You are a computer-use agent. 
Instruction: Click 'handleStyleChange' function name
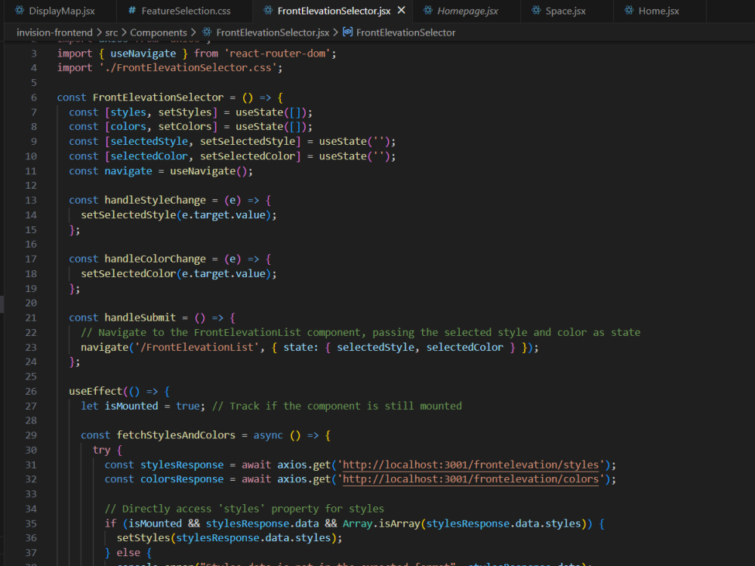click(x=155, y=200)
